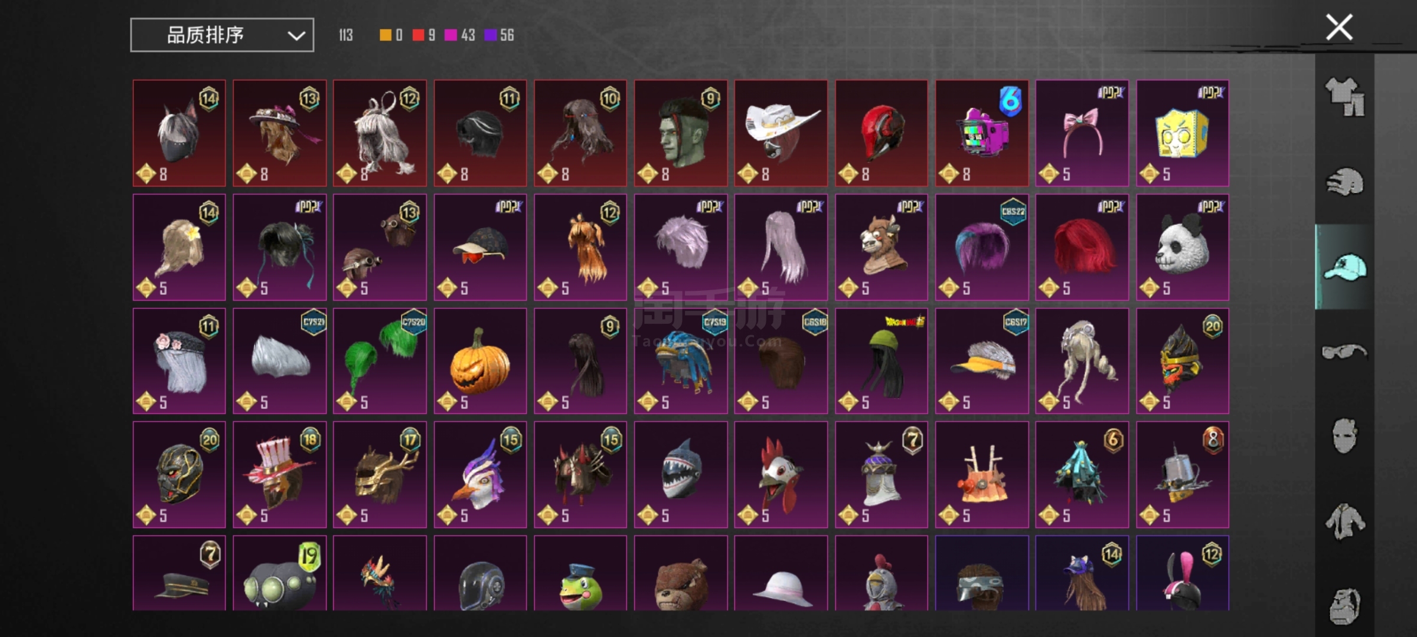Open the gorilla head category icon
The width and height of the screenshot is (1417, 637).
coord(1344,606)
